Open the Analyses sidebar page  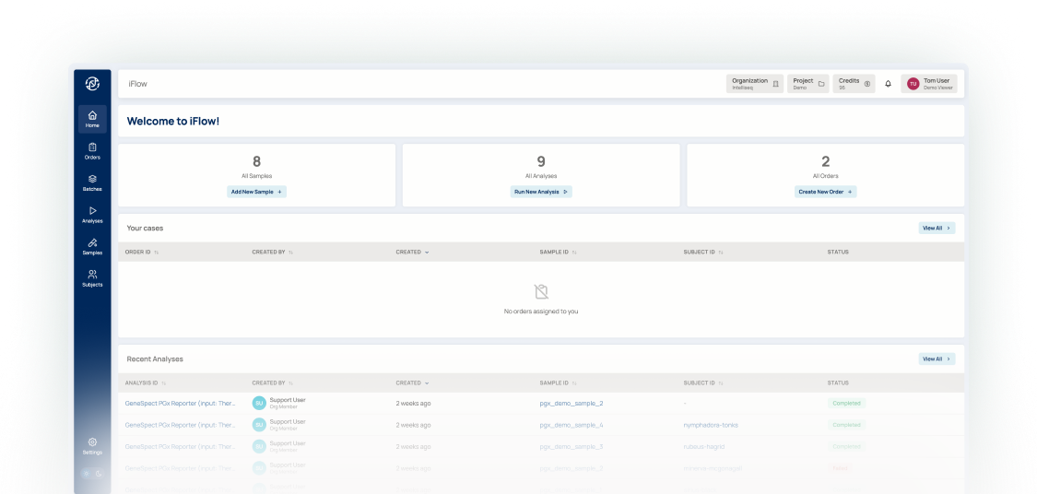pos(92,215)
